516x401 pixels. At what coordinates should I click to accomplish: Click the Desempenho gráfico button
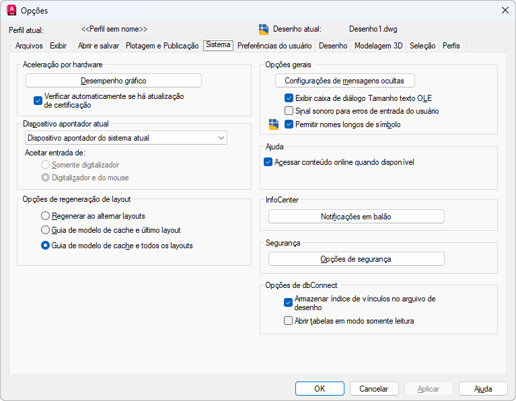click(x=114, y=81)
